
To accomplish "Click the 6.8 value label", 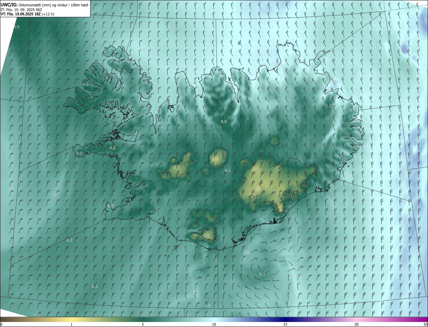I will pyautogui.click(x=110, y=206).
